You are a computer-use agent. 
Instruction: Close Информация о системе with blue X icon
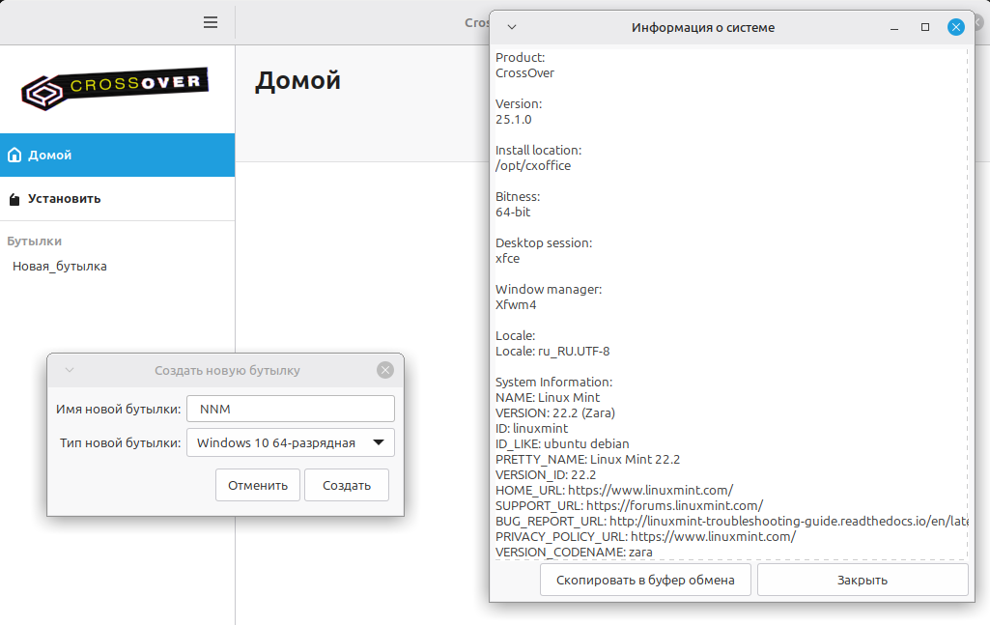click(x=956, y=28)
